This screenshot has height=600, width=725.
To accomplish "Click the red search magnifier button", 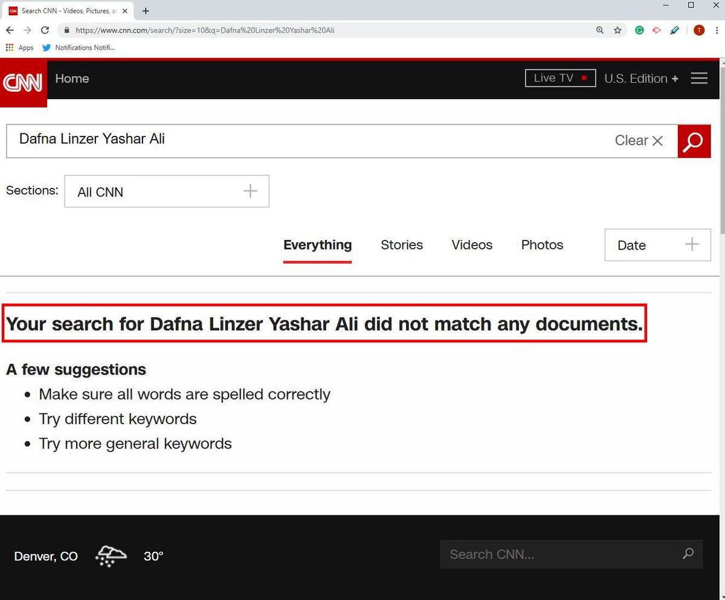I will [694, 141].
